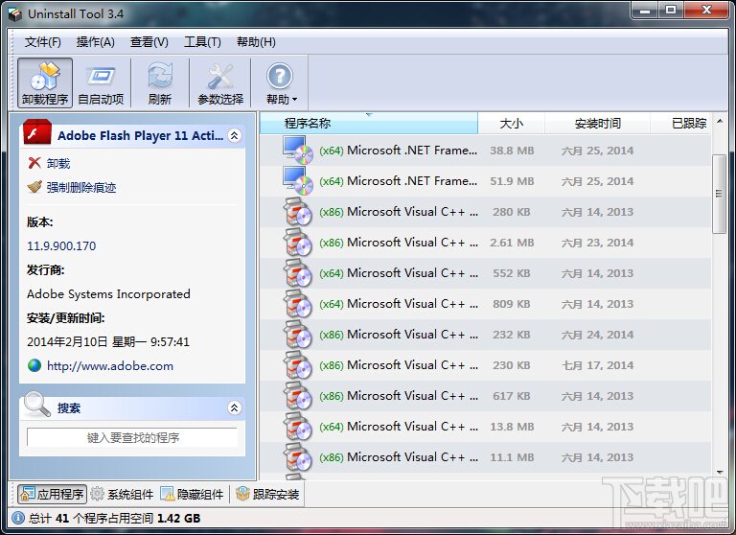The image size is (736, 535).
Task: Click the broom icon for 强制删除痕迹
Action: (34, 187)
